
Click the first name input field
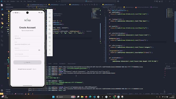coord(28,38)
